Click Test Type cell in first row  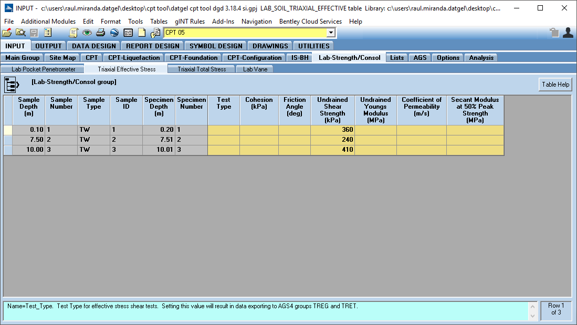click(224, 130)
